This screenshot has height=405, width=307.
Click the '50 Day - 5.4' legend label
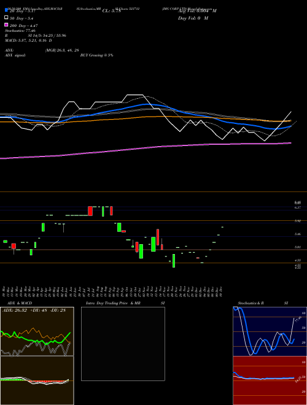click(21, 18)
